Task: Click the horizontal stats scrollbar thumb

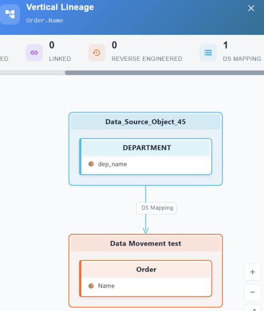Action: (x=164, y=73)
